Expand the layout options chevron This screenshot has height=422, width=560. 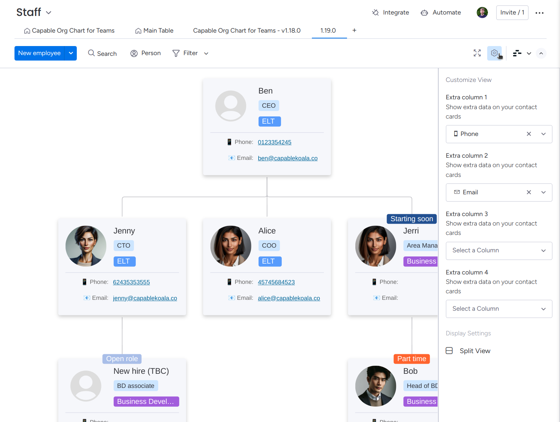[529, 53]
